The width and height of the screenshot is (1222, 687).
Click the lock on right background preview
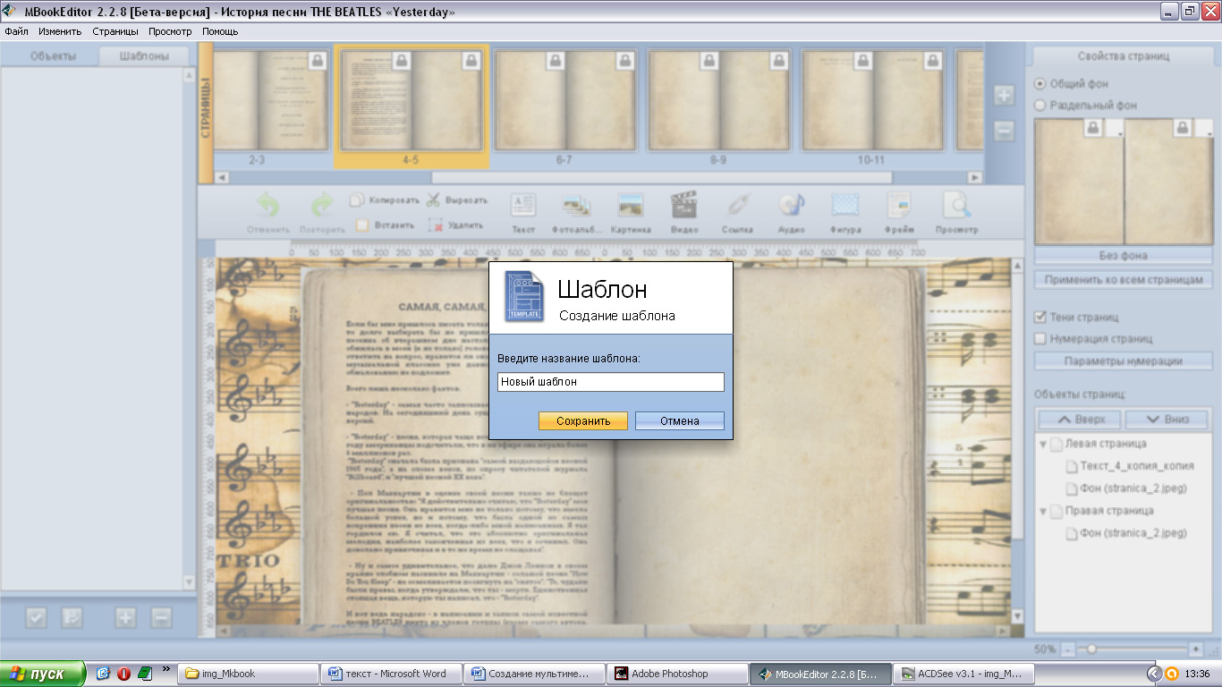(1183, 129)
